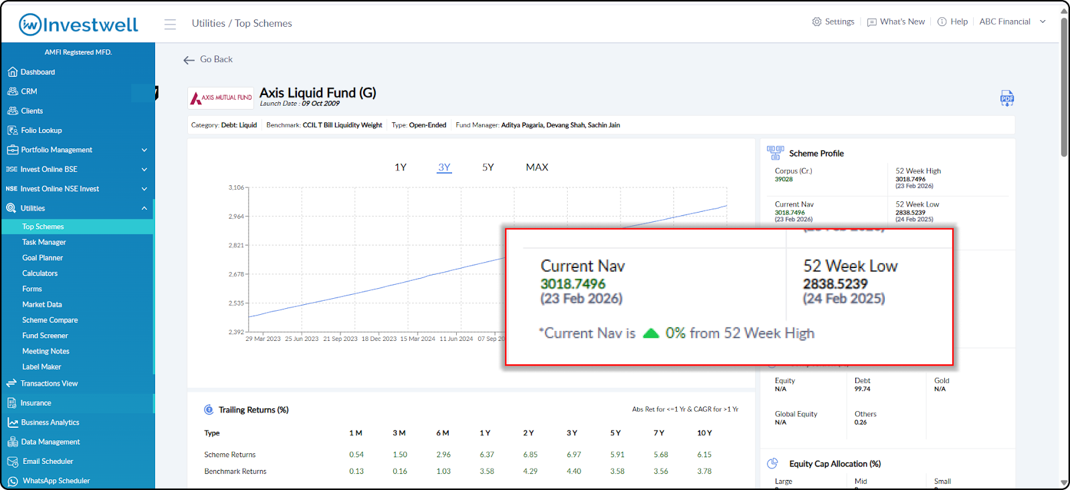Toggle the hamburger menu icon
Viewport: 1070px width, 490px height.
tap(170, 24)
